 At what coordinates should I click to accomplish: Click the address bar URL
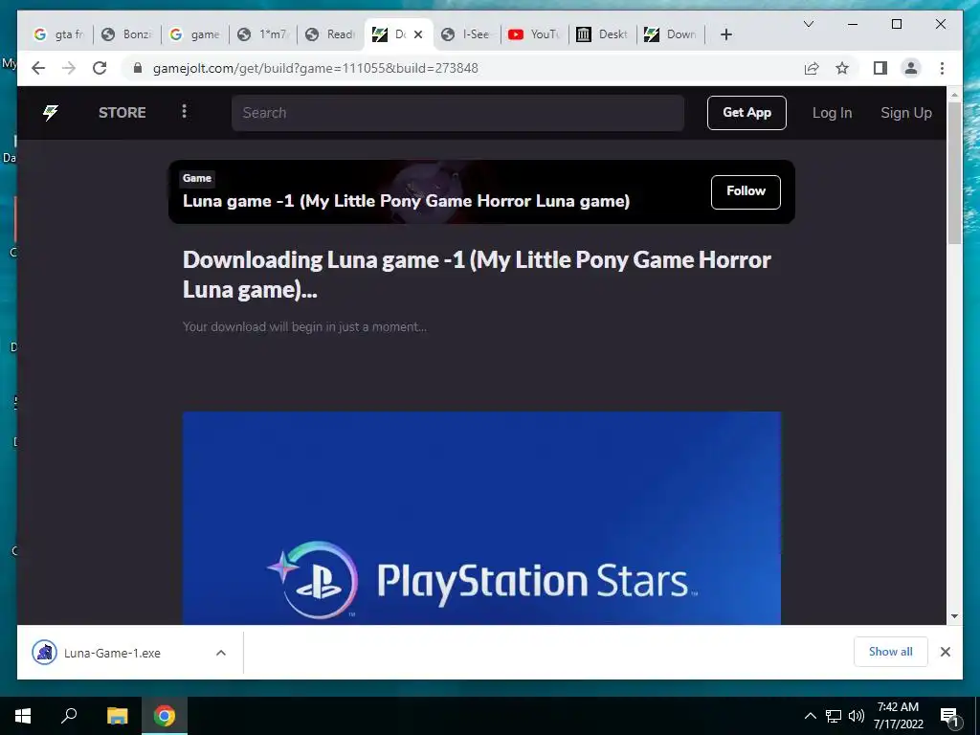pyautogui.click(x=316, y=68)
